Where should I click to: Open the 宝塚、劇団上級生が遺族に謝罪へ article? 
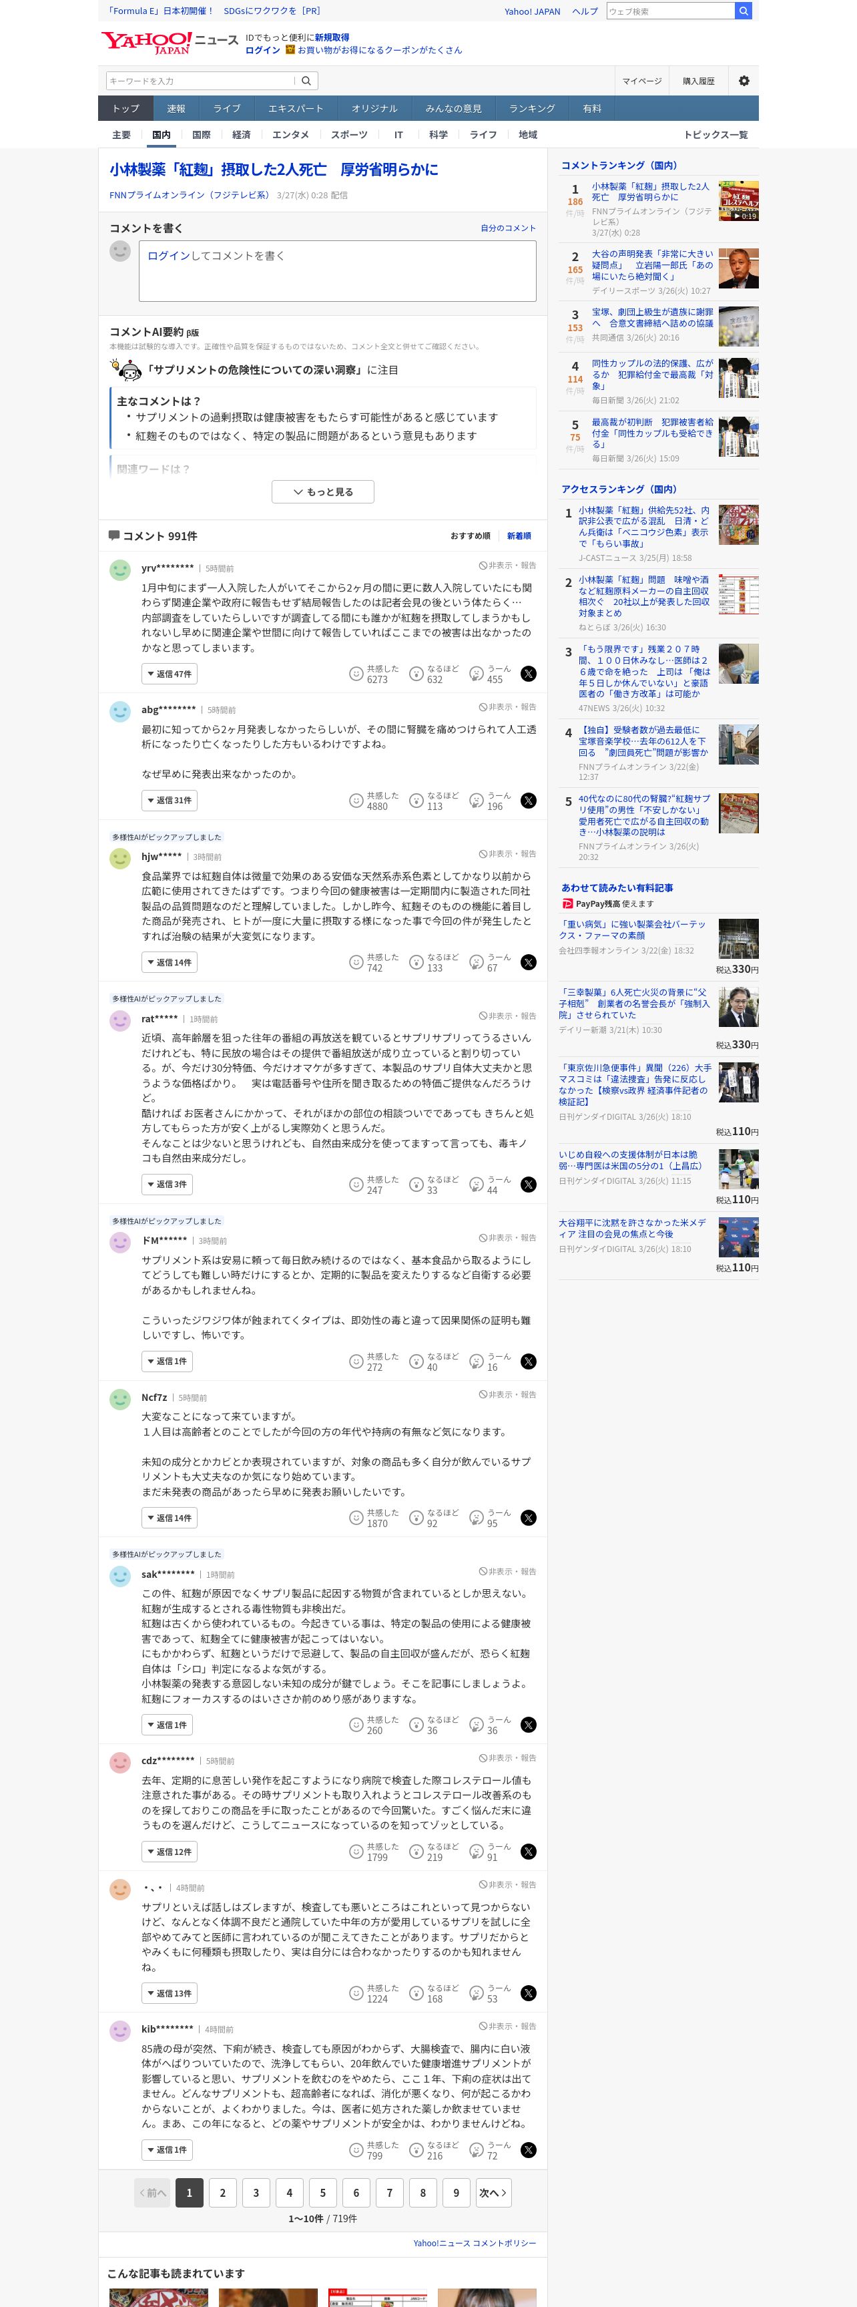652,318
